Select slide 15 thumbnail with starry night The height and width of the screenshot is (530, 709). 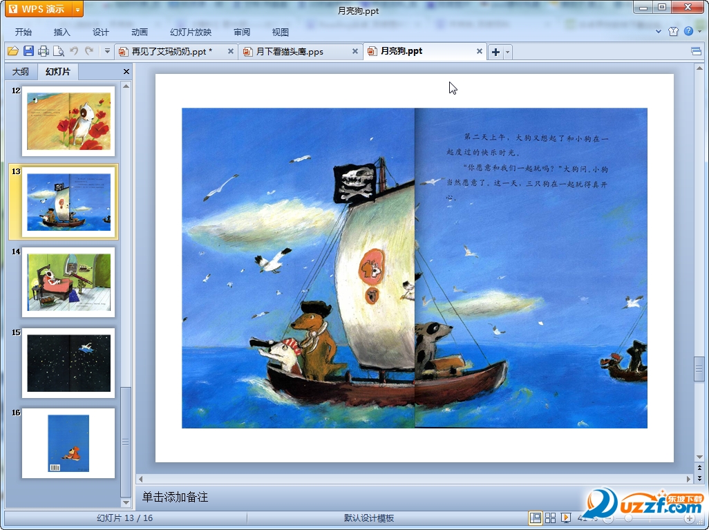[x=68, y=363]
